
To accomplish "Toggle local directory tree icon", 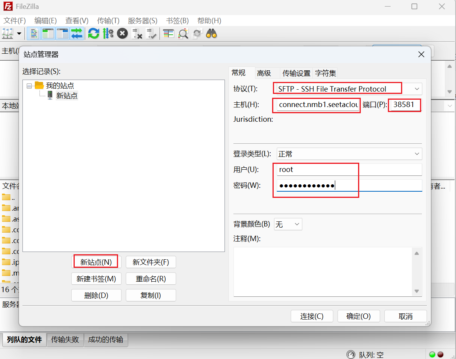I will pyautogui.click(x=48, y=34).
